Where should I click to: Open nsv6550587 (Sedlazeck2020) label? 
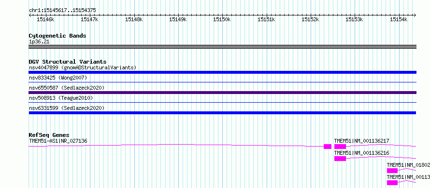[67, 88]
